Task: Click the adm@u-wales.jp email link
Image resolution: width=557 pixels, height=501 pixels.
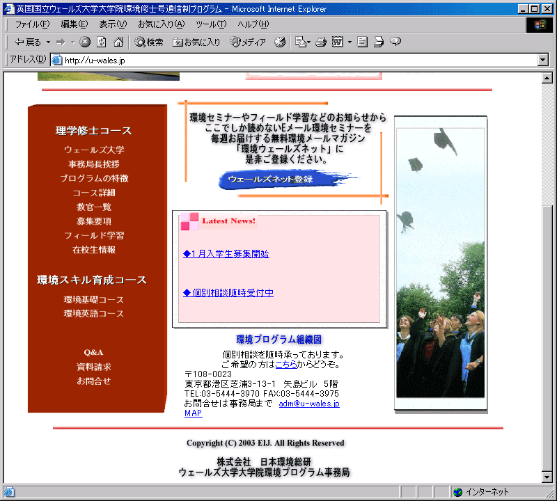Action: 309,404
